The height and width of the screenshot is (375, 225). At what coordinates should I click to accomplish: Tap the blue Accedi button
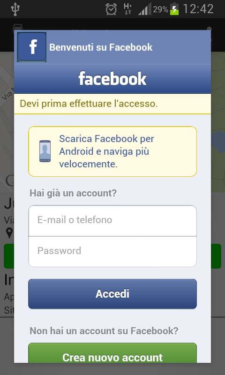pos(112,294)
